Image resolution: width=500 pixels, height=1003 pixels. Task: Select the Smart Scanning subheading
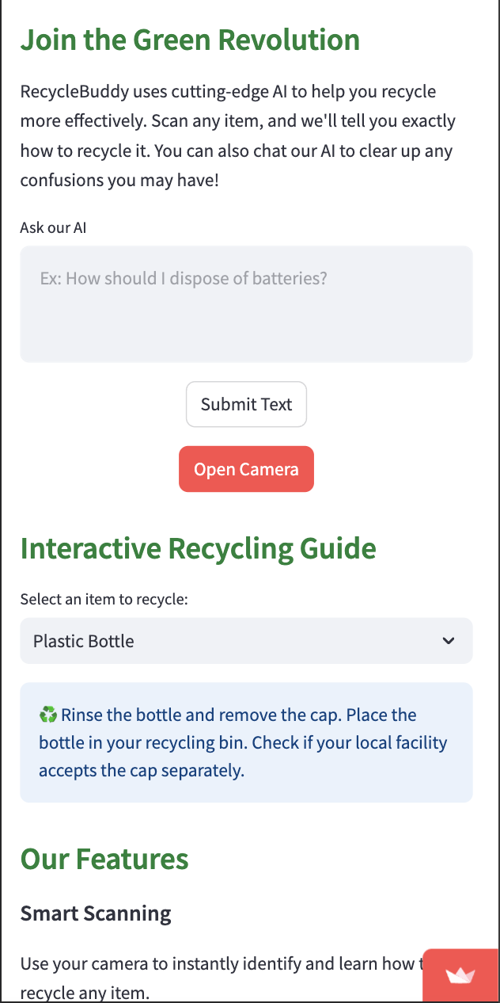96,913
